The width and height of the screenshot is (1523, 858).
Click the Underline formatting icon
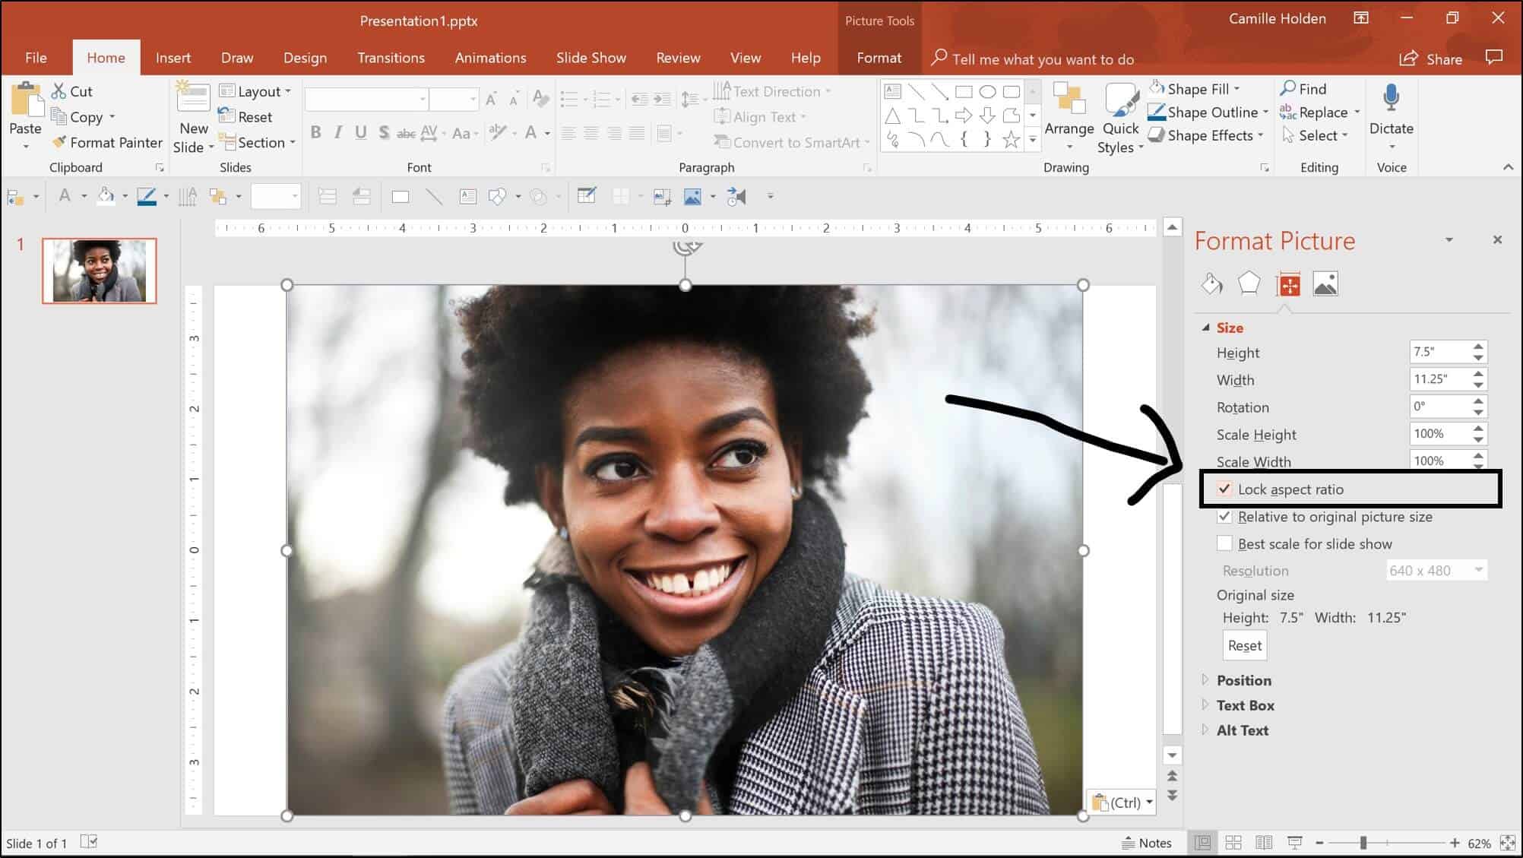(x=361, y=133)
